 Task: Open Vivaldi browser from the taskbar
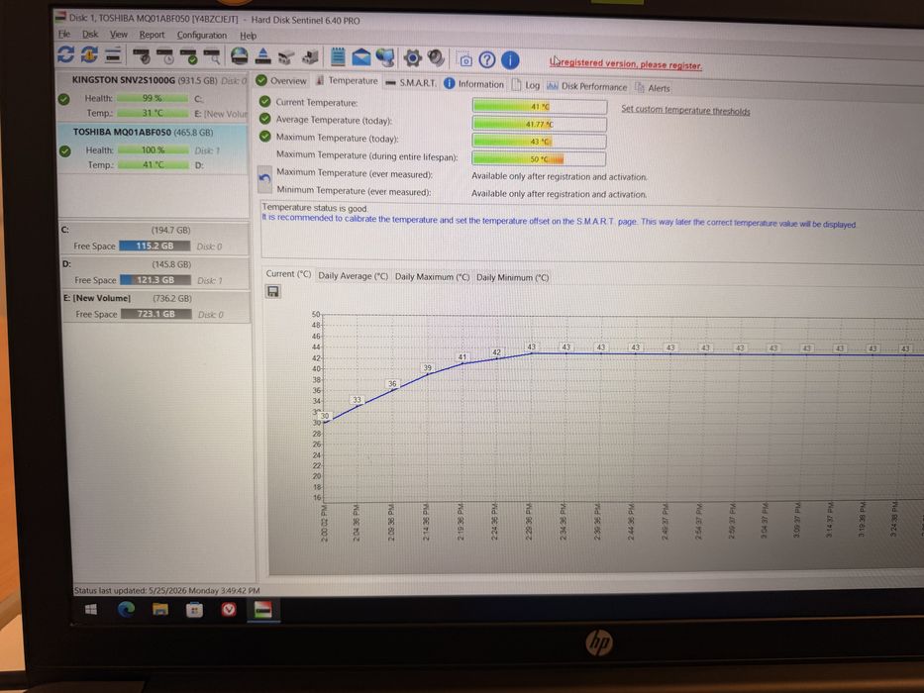229,610
